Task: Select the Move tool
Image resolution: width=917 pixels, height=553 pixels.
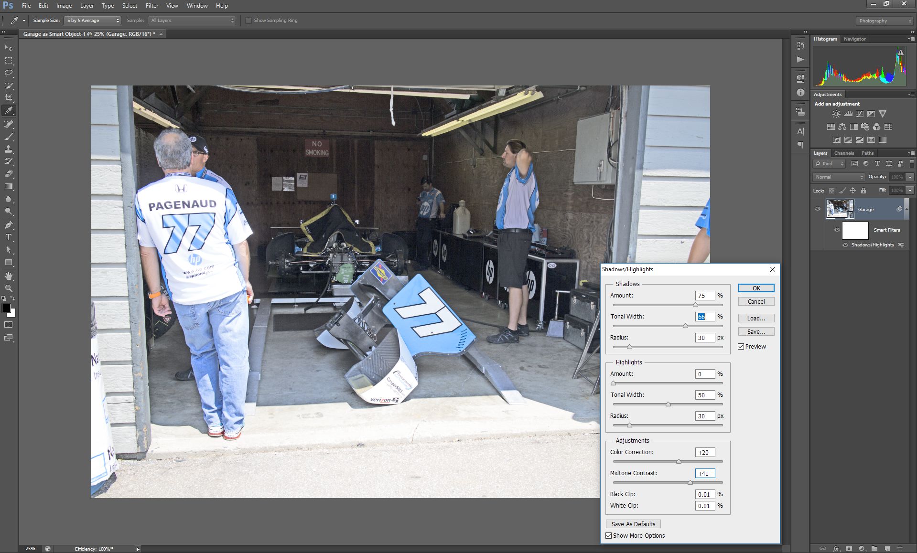Action: 9,48
